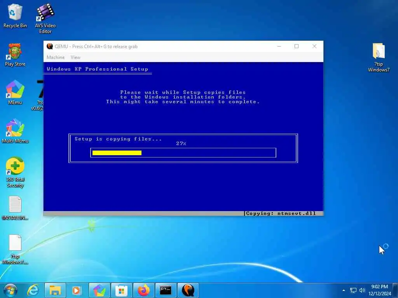
Task: Click the QEMU logo in title bar
Action: pyautogui.click(x=50, y=46)
